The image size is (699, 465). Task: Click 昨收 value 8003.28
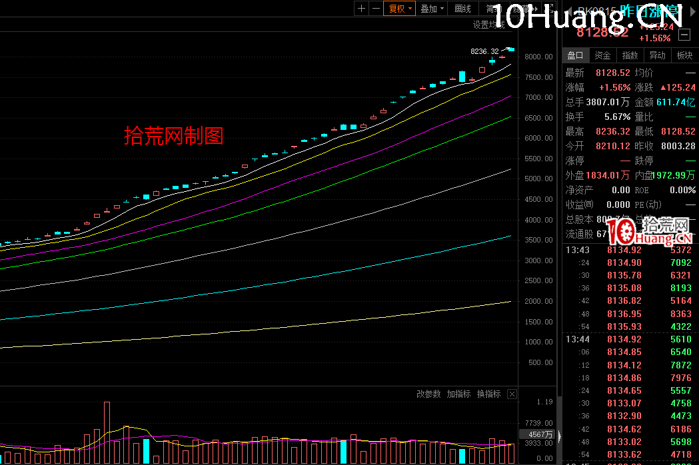pos(678,147)
